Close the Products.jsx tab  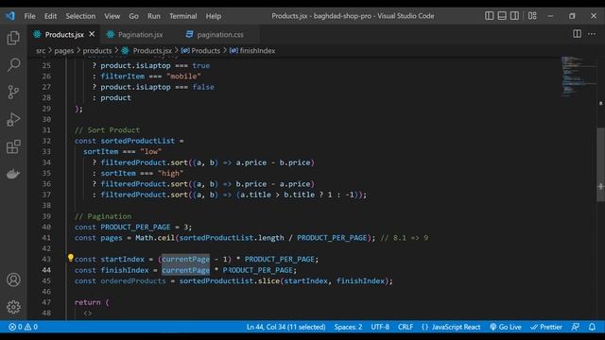tap(92, 34)
